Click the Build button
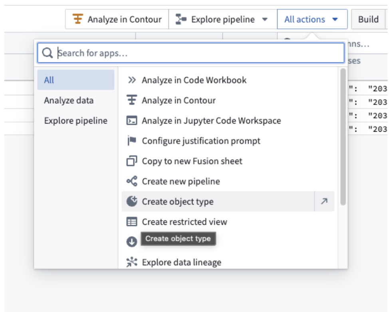 click(x=369, y=19)
